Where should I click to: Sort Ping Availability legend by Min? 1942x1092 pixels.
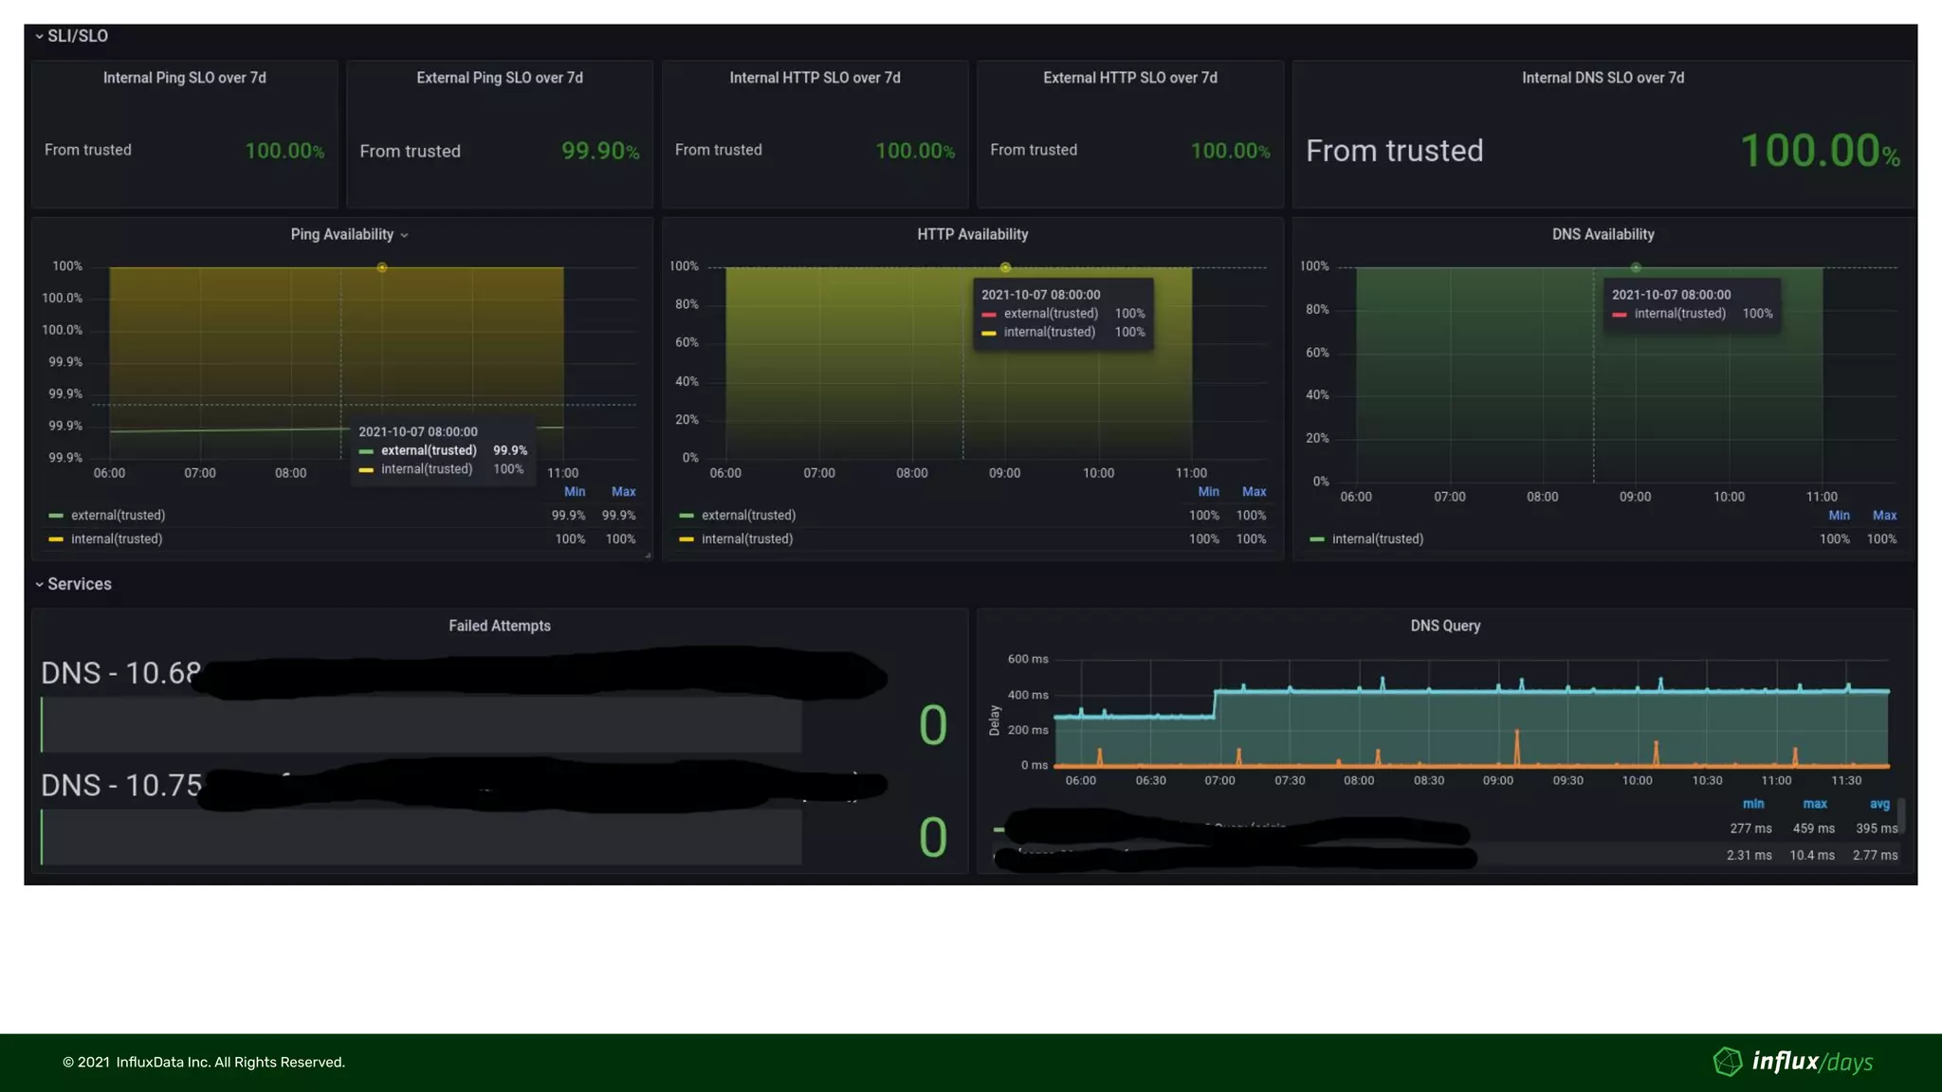point(575,492)
